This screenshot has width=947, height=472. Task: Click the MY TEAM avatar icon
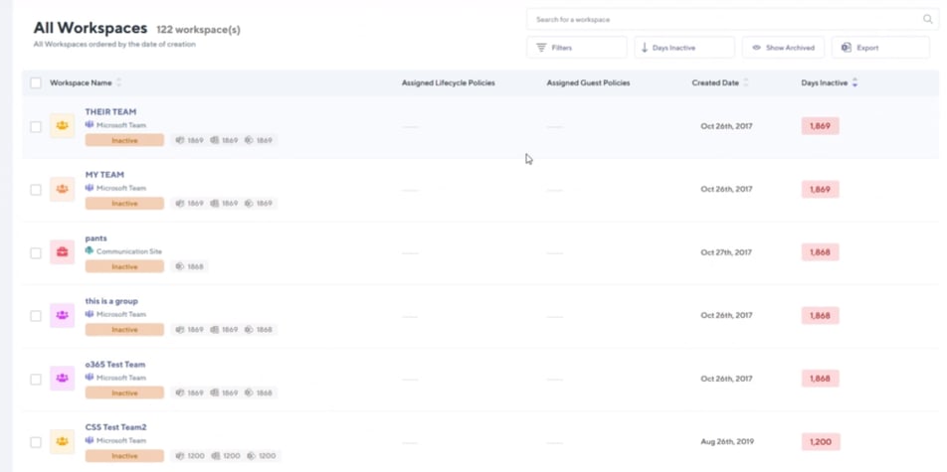(x=63, y=189)
